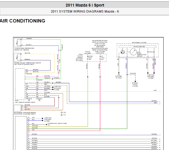The height and width of the screenshot is (150, 169).
Task: Click the Engine Coolant Temperature Sensor symbol
Action: tap(18, 57)
